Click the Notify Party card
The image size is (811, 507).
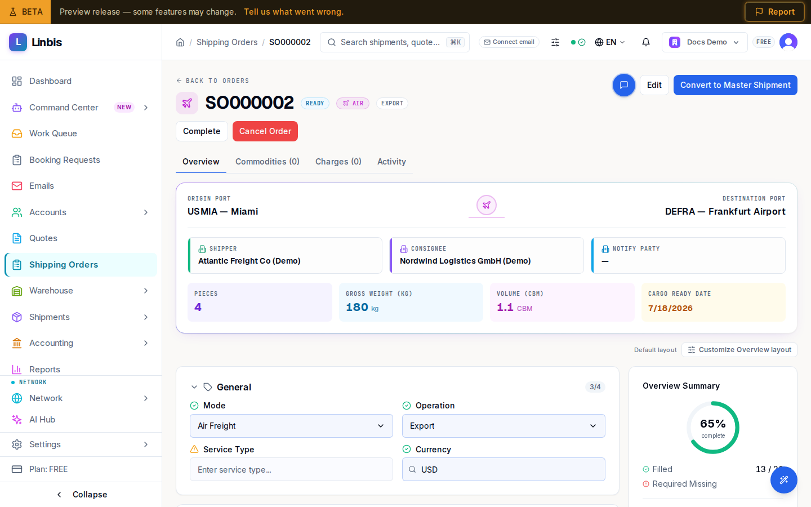tap(688, 255)
